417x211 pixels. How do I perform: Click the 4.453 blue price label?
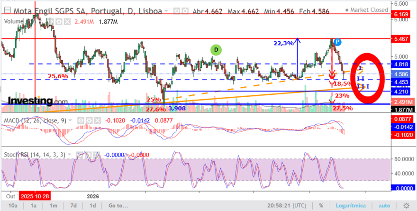click(402, 83)
